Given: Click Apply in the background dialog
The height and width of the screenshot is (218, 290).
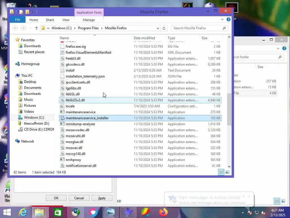Looking at the screenshot, I should click(102, 198).
